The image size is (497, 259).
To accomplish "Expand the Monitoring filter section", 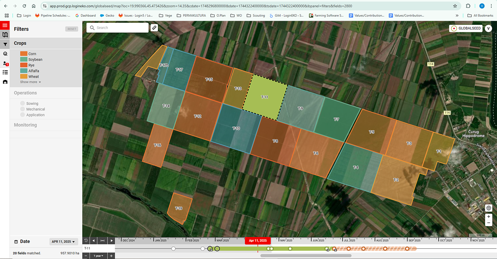I will (46, 125).
